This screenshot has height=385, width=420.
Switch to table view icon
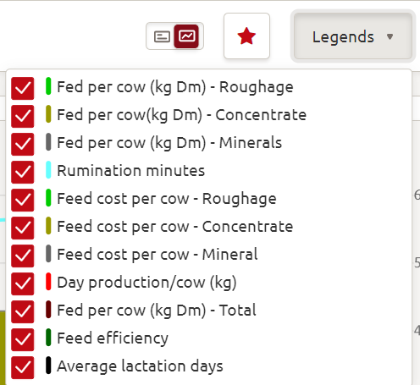pyautogui.click(x=162, y=36)
